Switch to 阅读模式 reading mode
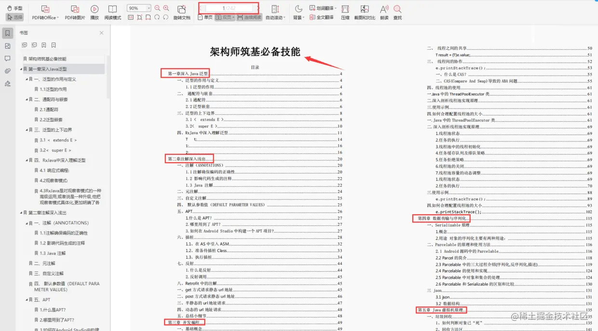Viewport: 598px width, 331px height. (112, 13)
